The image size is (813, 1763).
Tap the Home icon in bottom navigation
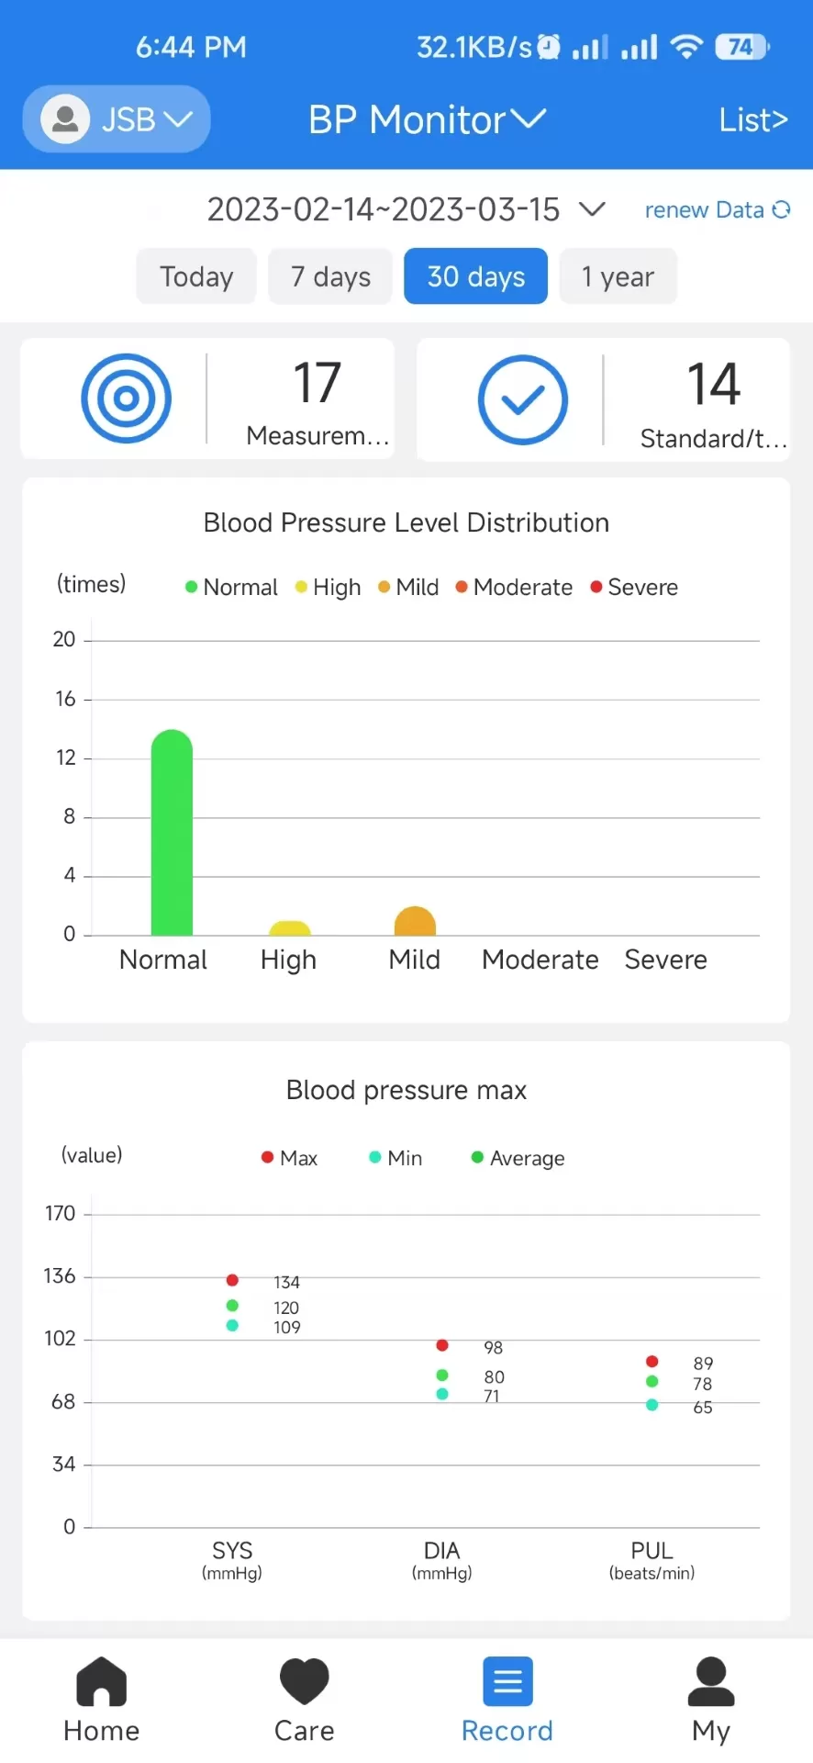101,1680
